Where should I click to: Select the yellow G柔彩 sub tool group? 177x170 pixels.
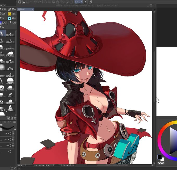pyautogui.click(x=12, y=14)
